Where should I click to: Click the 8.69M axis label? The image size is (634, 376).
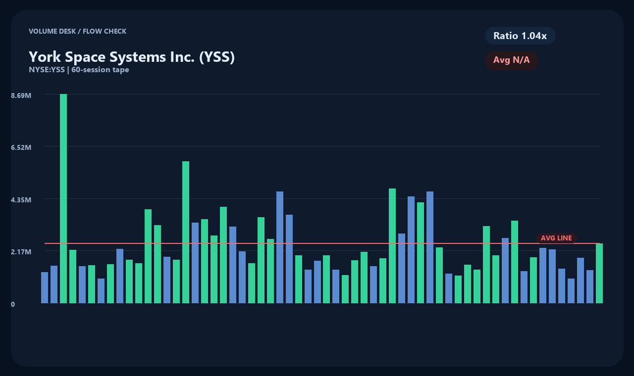point(21,95)
